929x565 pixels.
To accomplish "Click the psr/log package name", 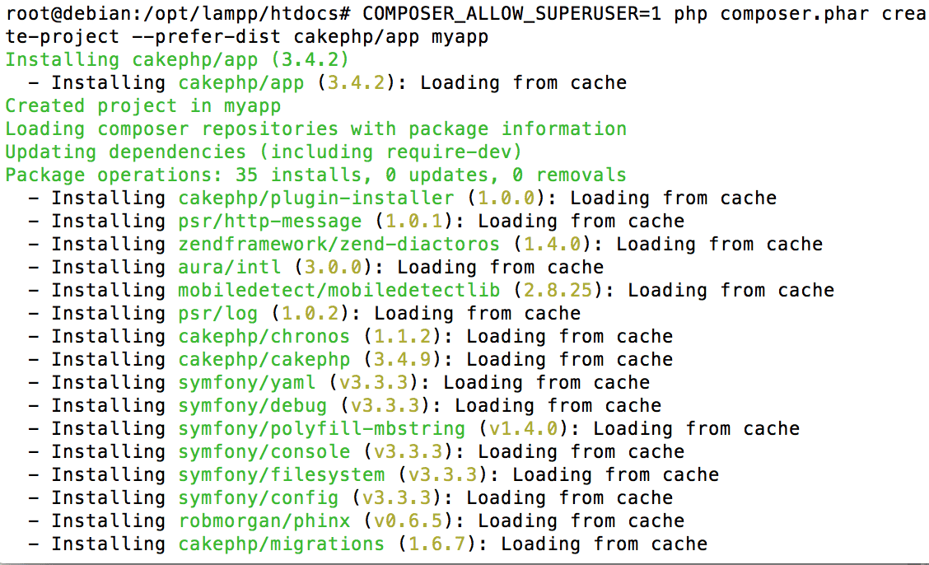I will 217,313.
